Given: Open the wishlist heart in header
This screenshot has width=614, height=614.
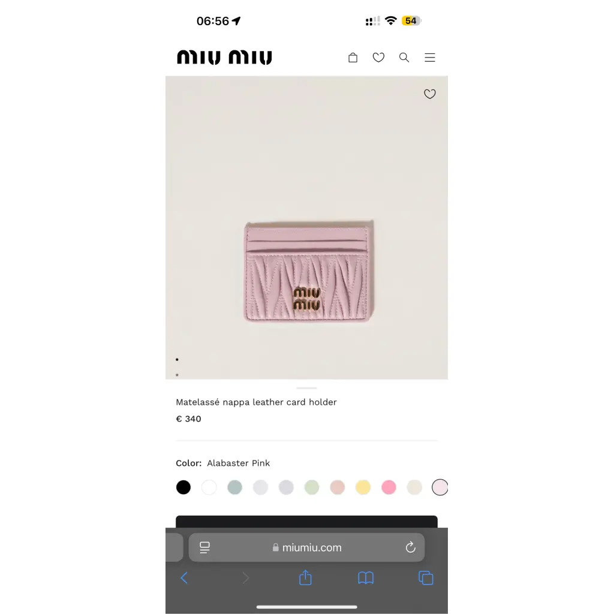Looking at the screenshot, I should tap(378, 58).
